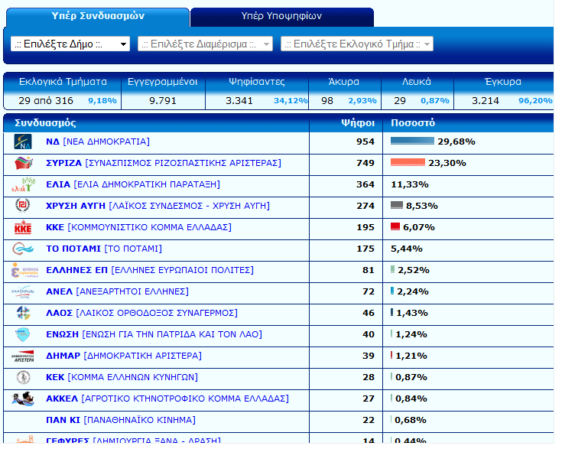Viewport: 562px width, 449px height.
Task: Open the Επιλέξτε Εκλογικό Τμήμα dropdown
Action: [356, 44]
